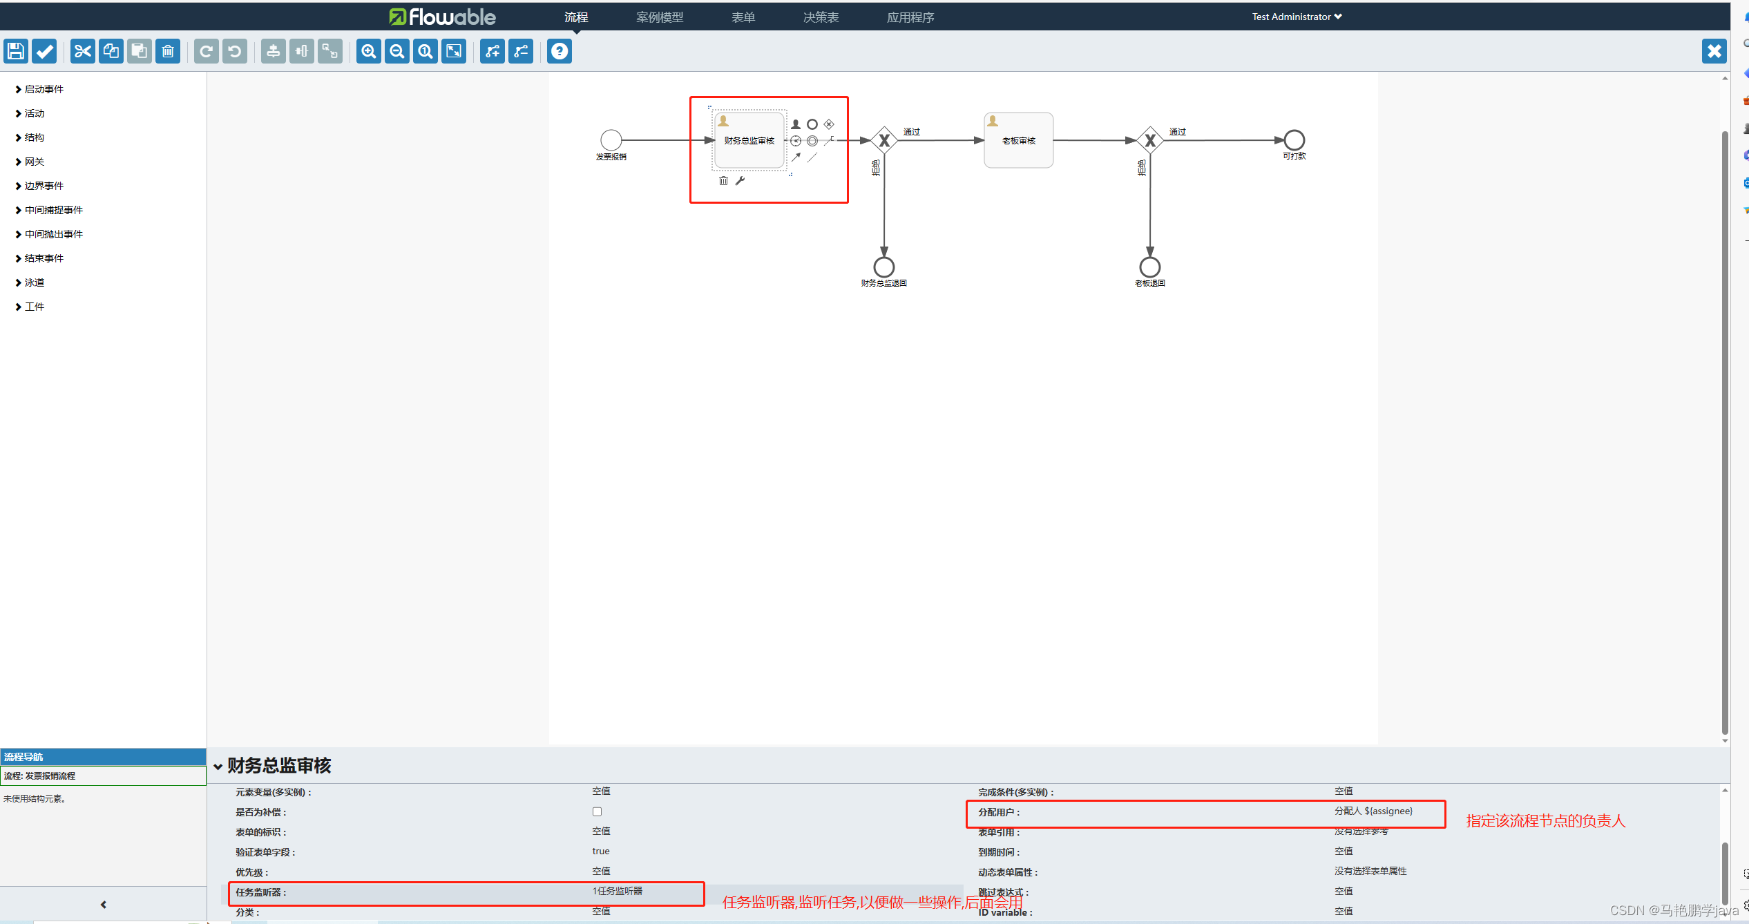Click the align vertical toolbar icon
Screen dimensions: 1749x924
tap(273, 51)
